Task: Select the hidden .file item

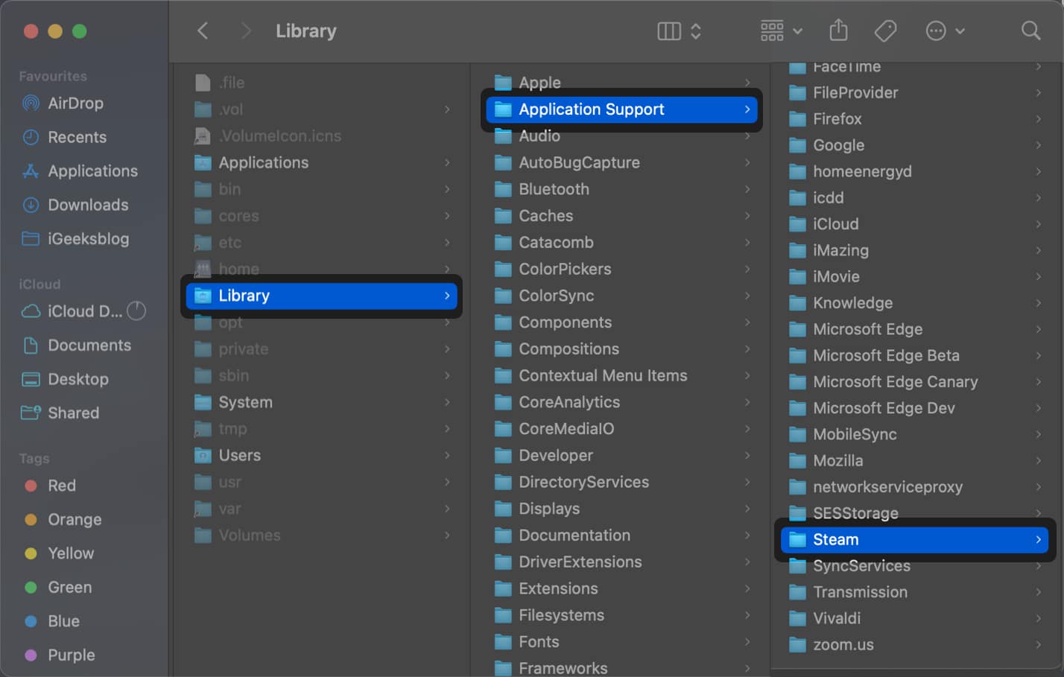Action: click(x=322, y=83)
